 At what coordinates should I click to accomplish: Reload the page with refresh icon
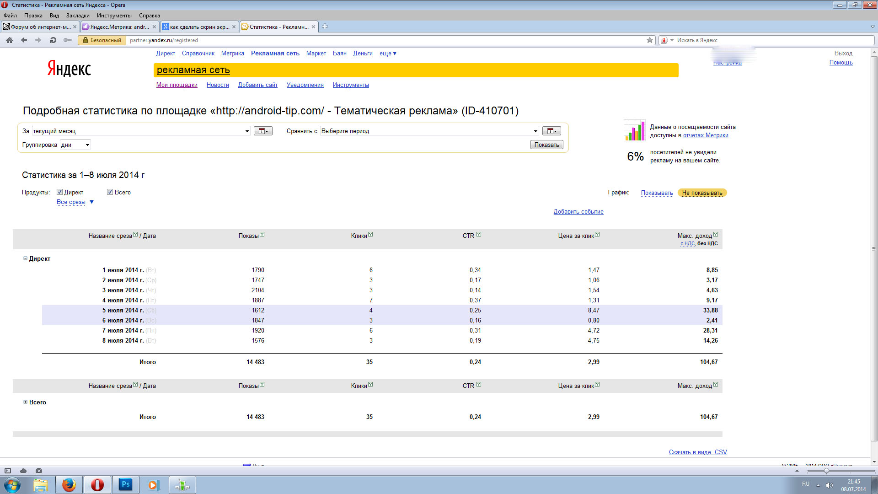53,40
